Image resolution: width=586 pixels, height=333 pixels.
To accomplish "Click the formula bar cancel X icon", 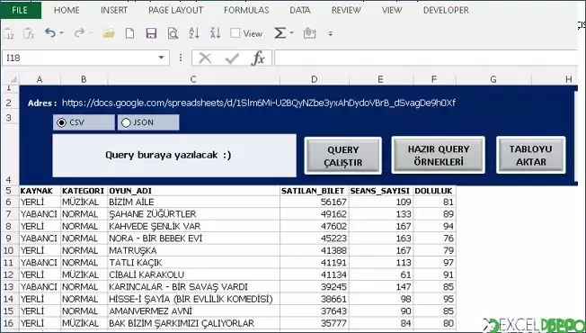I will [205, 58].
